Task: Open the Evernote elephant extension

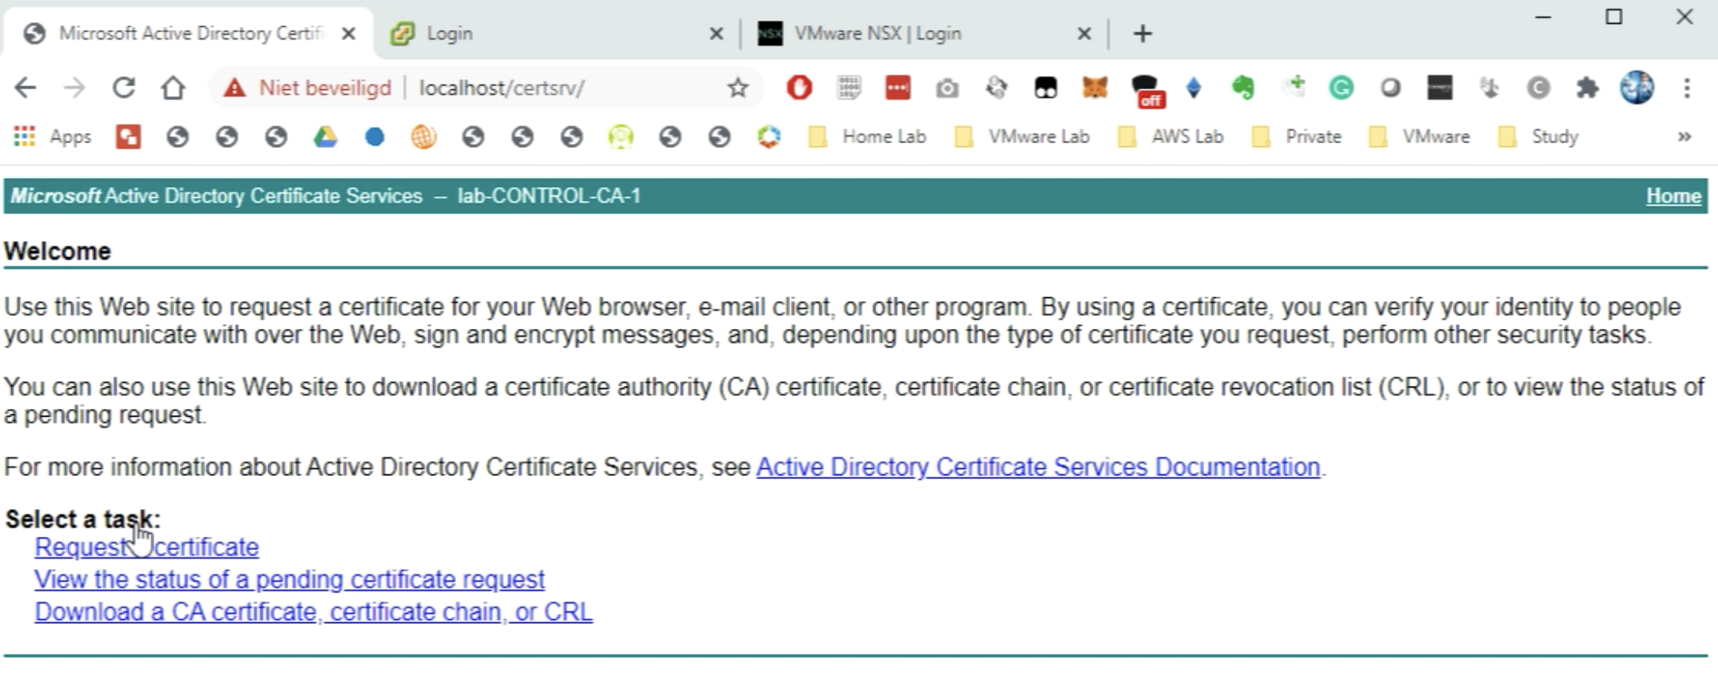Action: (x=1243, y=88)
